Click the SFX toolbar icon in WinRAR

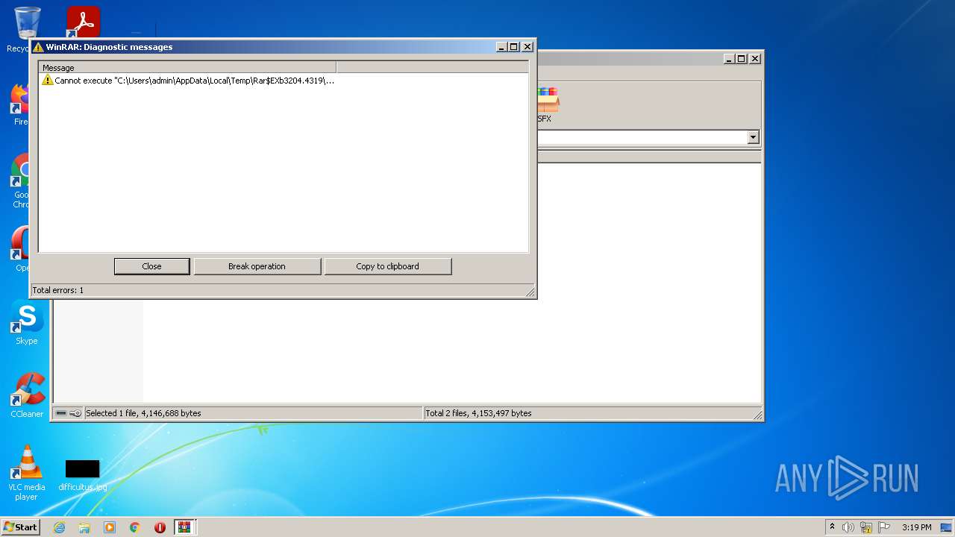[x=547, y=105]
